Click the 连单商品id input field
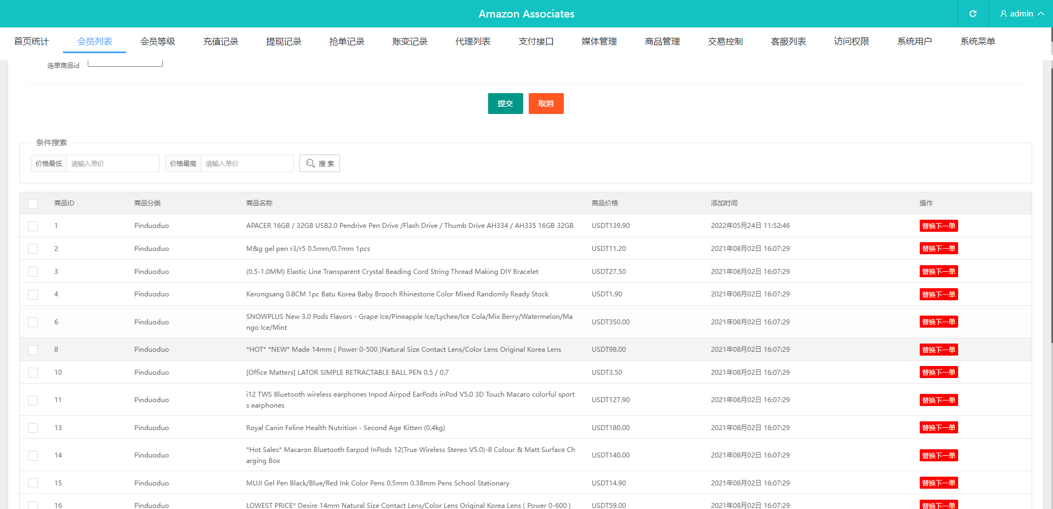The height and width of the screenshot is (509, 1053). (x=125, y=63)
